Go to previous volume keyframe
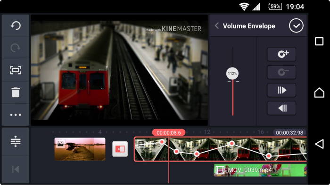Viewport: 330px width, 185px height. point(281,108)
